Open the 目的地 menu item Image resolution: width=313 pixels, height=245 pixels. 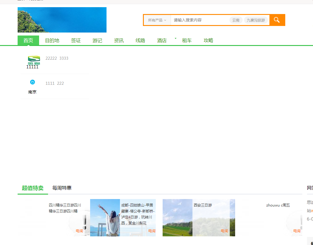(52, 41)
